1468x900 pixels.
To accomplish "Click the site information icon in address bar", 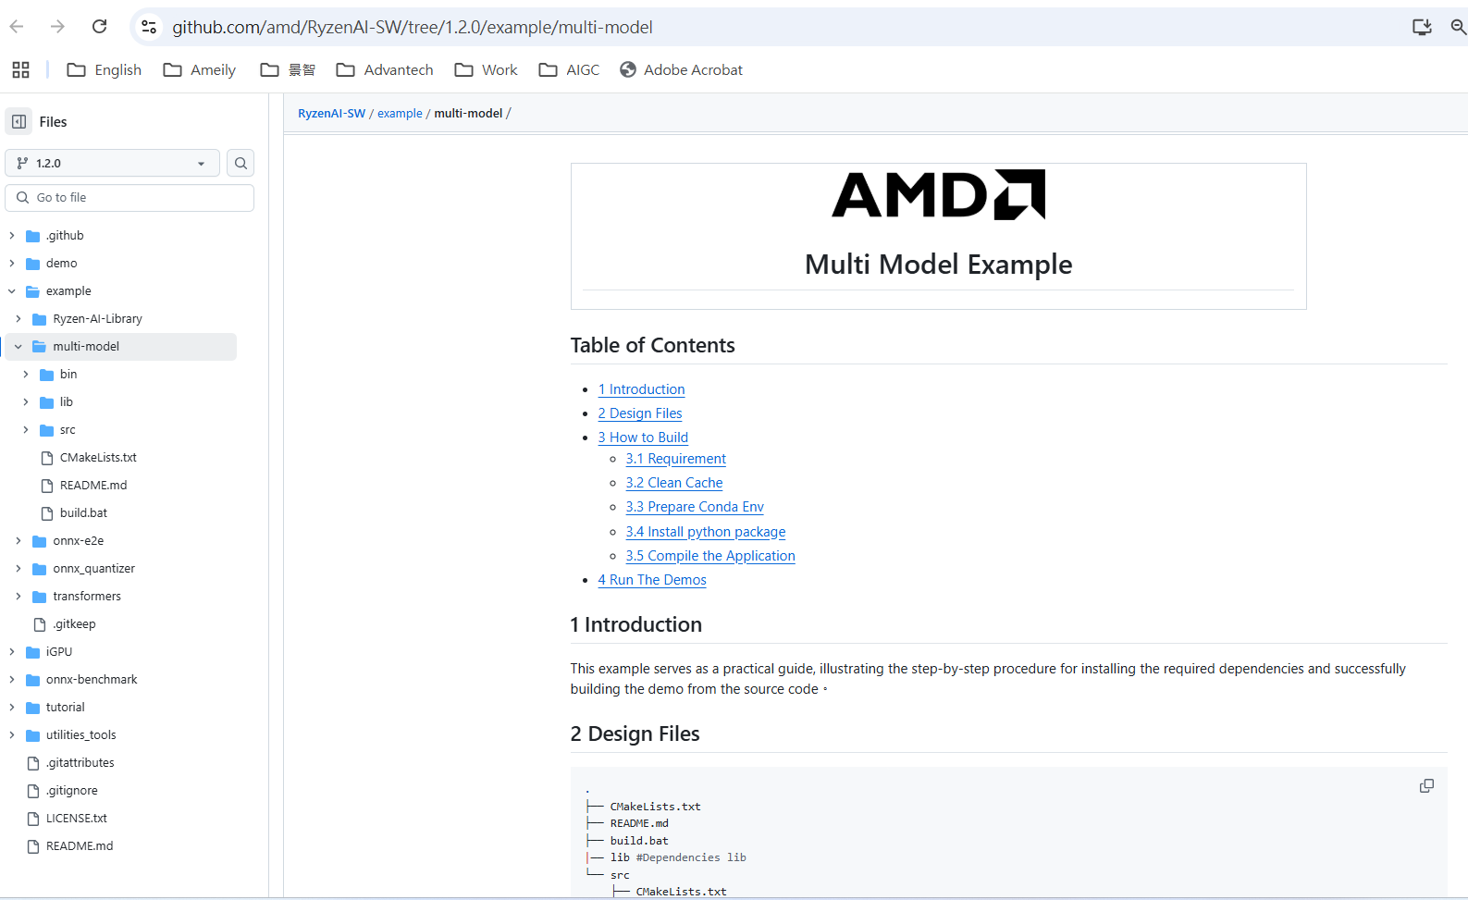I will coord(149,27).
